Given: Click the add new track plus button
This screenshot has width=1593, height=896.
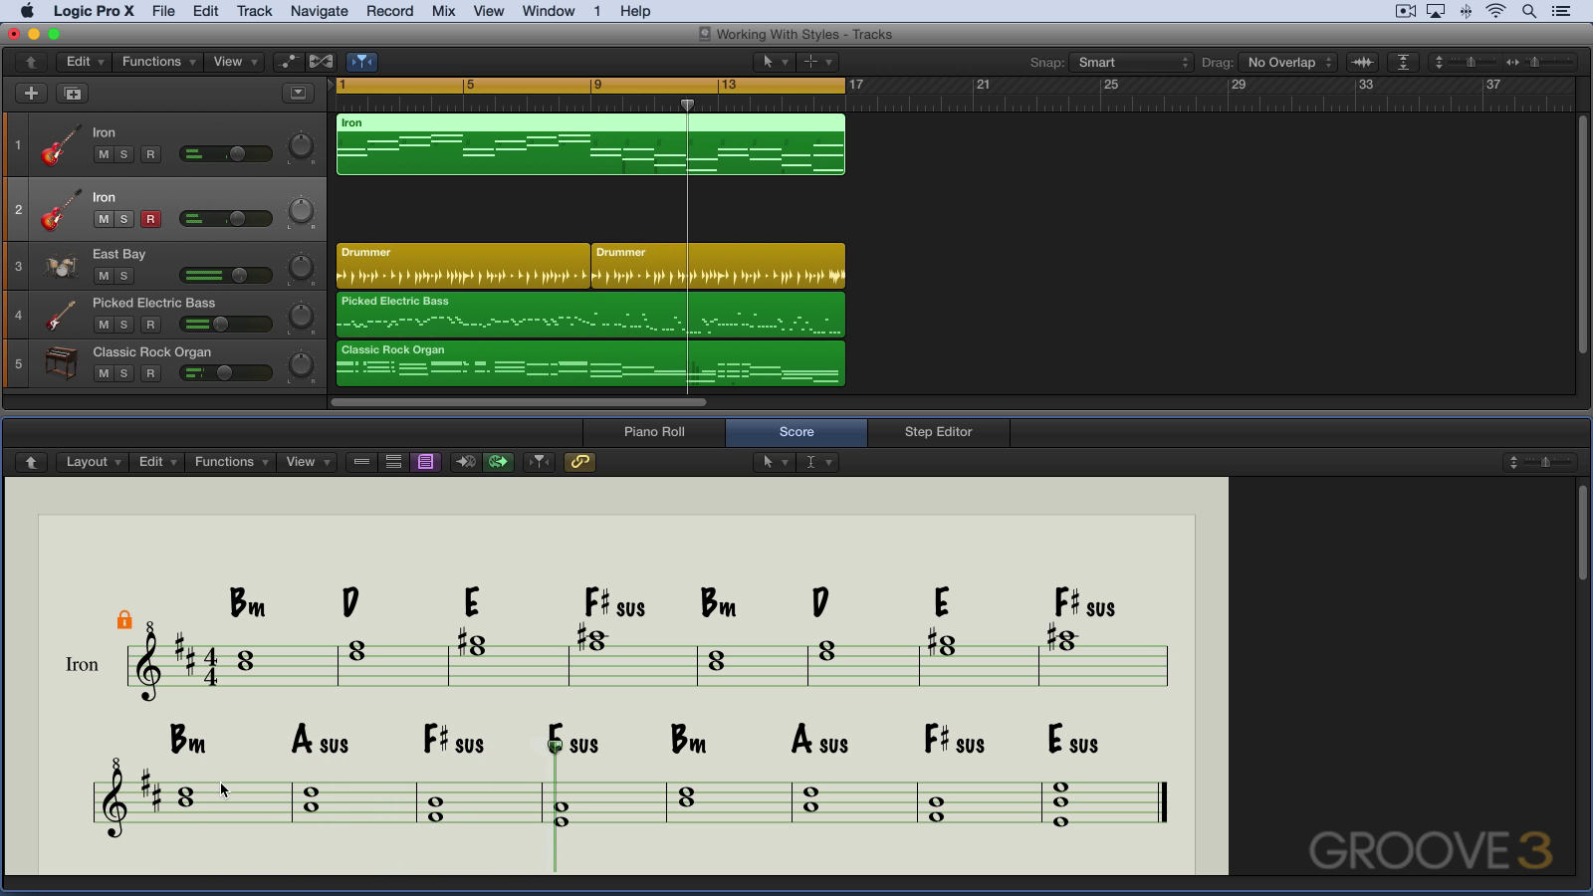Looking at the screenshot, I should click(31, 94).
